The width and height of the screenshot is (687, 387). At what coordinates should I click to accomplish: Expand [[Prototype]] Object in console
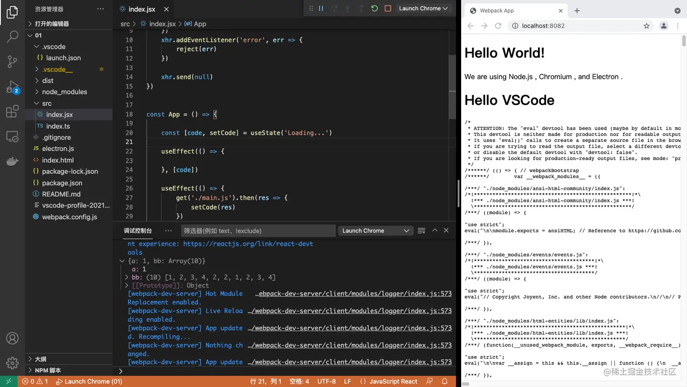tap(126, 286)
